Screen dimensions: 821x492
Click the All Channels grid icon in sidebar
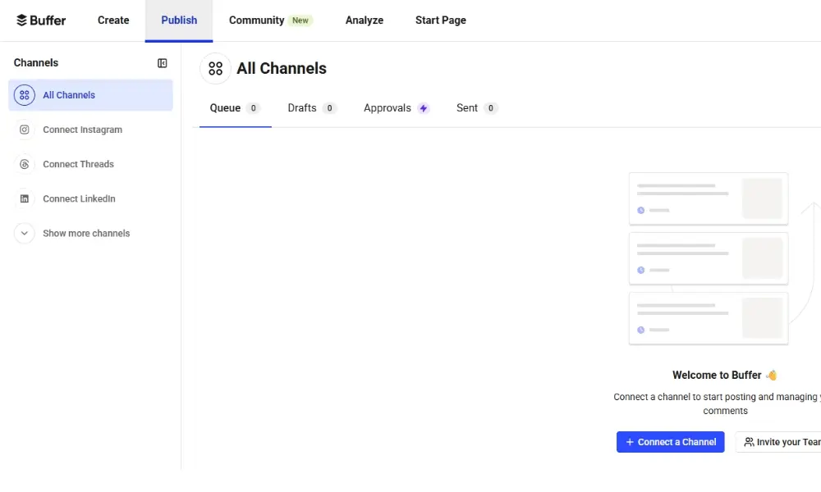coord(25,95)
